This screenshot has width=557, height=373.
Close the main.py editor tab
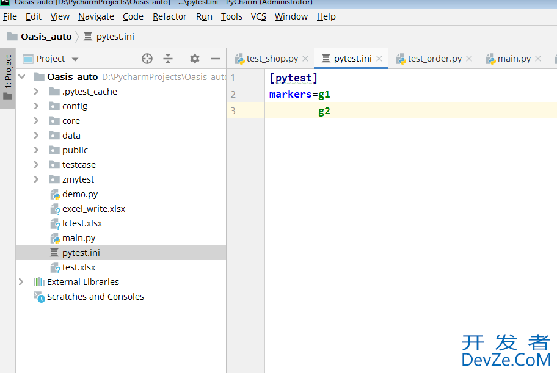[x=538, y=59]
